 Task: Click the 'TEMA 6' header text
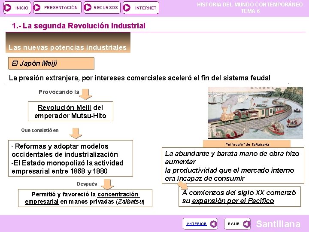click(x=250, y=11)
